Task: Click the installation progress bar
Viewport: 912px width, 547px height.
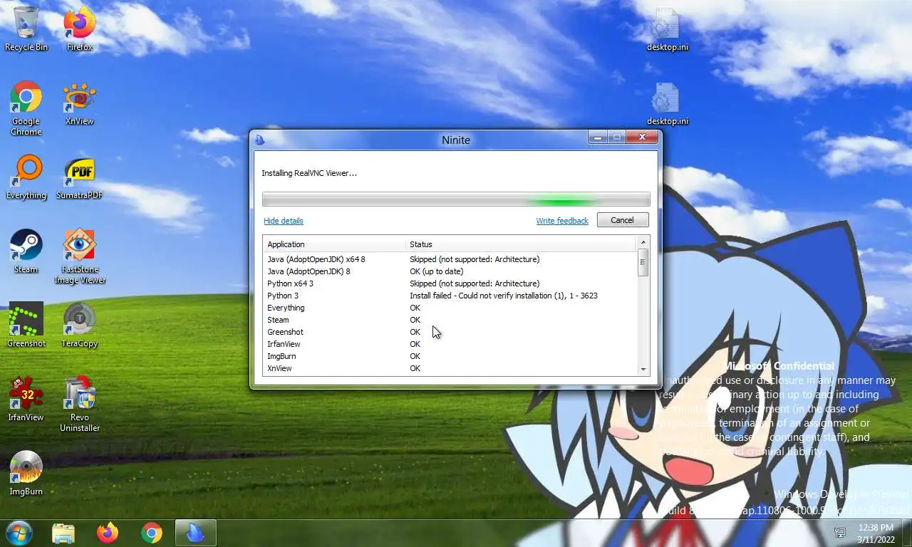Action: point(456,199)
